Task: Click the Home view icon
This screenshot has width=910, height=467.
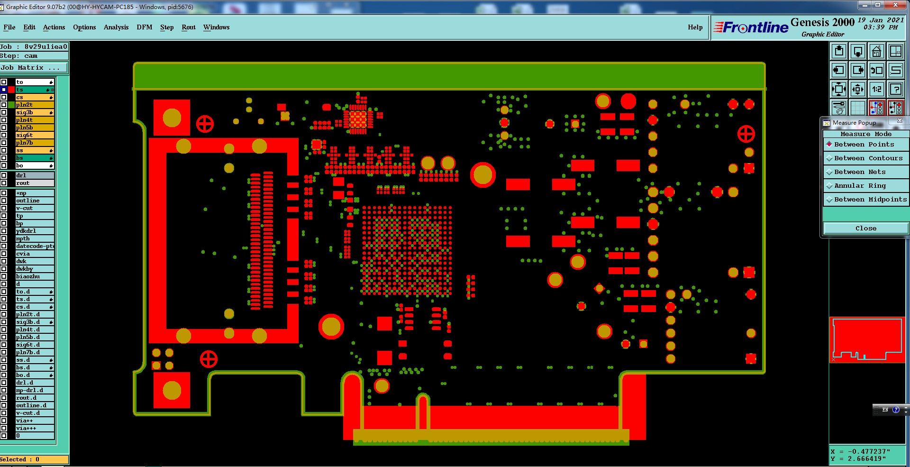Action: tap(877, 52)
